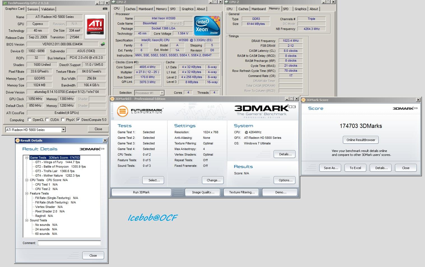
Task: Click Close in GPU-Z window
Action: tap(98, 129)
